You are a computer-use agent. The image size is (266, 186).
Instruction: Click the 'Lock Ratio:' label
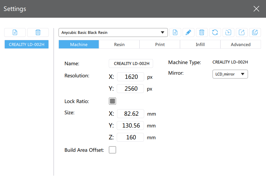(77, 101)
